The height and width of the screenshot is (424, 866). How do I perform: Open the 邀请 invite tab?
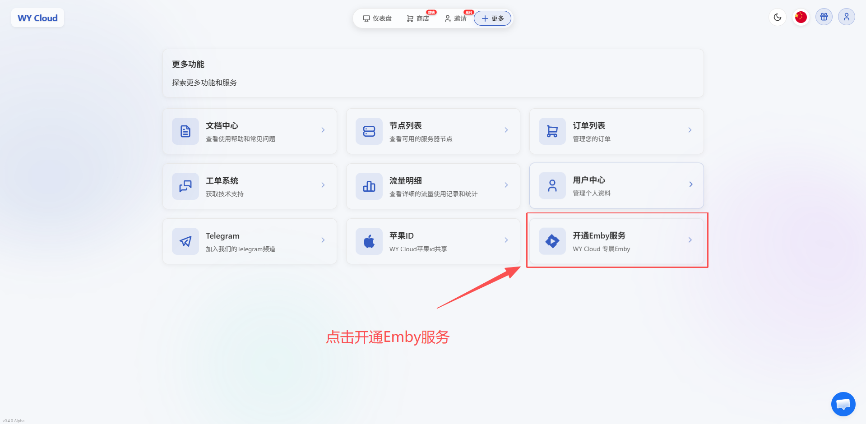(x=455, y=18)
